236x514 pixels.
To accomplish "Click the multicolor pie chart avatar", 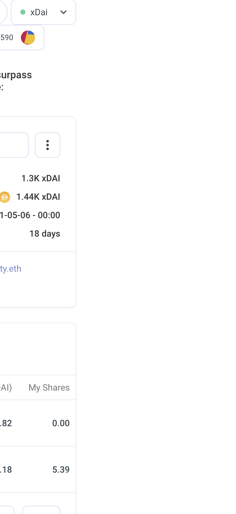I will 28,38.
